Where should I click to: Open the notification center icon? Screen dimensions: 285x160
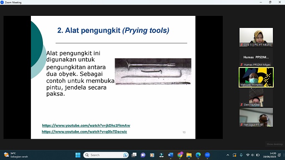coord(279,155)
